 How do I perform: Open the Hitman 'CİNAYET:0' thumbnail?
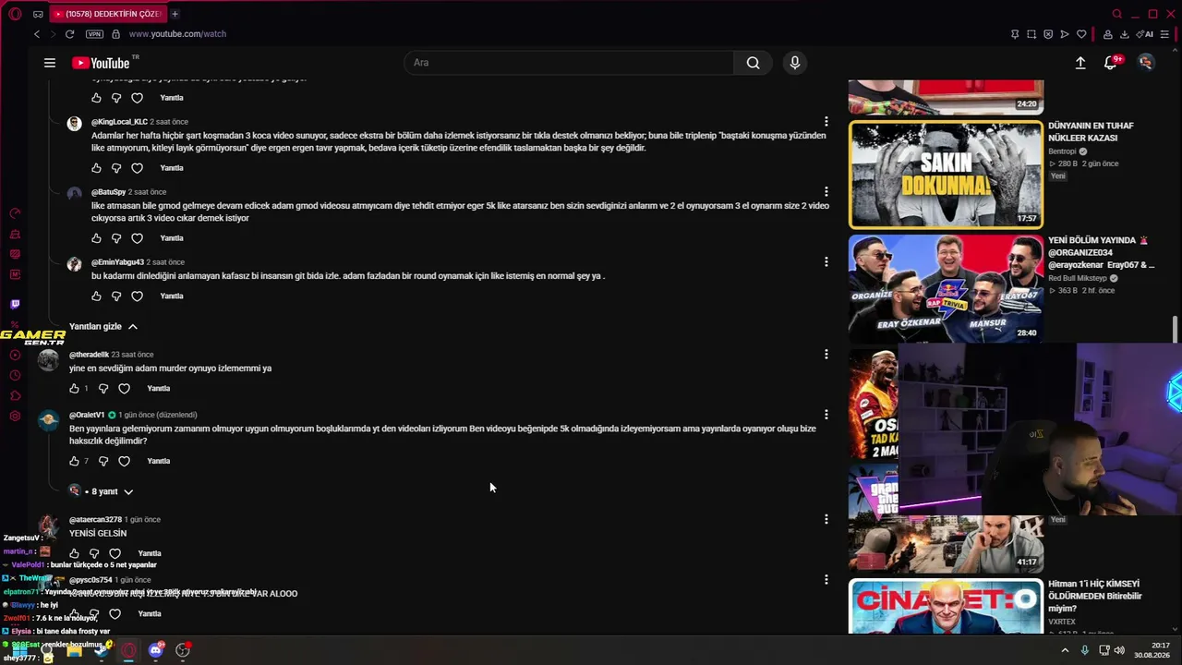946,606
